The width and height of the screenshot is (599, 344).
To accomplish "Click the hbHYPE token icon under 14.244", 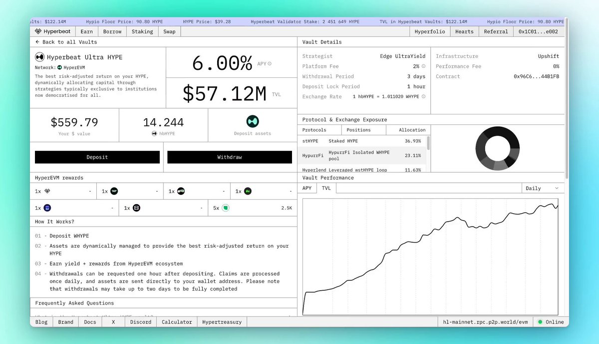I will point(154,134).
